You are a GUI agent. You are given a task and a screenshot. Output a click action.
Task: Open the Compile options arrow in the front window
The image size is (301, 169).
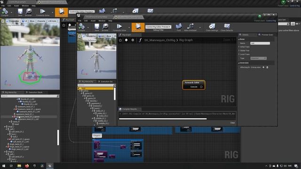(x=88, y=28)
